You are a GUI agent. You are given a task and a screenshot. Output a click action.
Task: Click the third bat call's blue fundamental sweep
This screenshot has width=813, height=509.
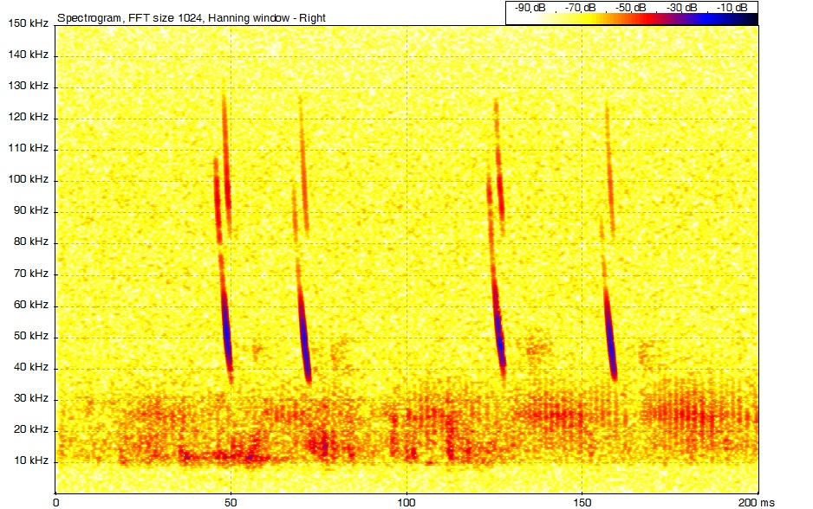coord(498,332)
